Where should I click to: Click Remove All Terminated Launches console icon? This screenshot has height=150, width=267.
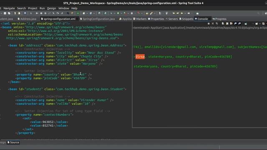click(x=217, y=24)
